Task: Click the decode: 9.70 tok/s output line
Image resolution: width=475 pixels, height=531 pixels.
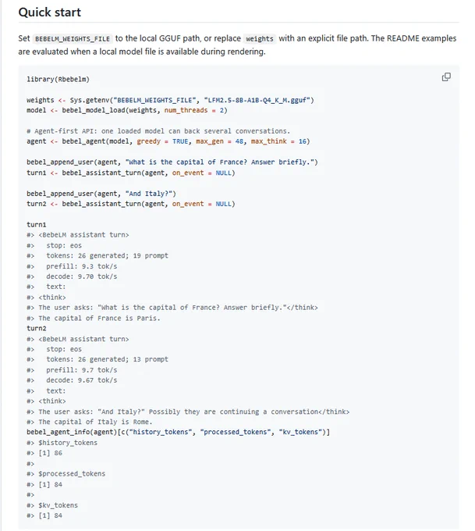Action: point(72,276)
